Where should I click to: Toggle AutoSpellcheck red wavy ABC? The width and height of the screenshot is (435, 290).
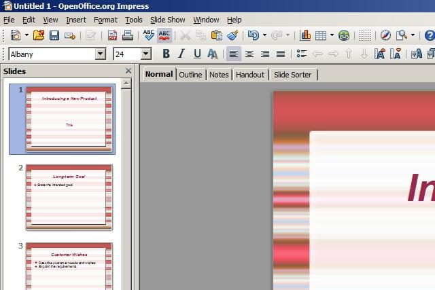(x=164, y=35)
